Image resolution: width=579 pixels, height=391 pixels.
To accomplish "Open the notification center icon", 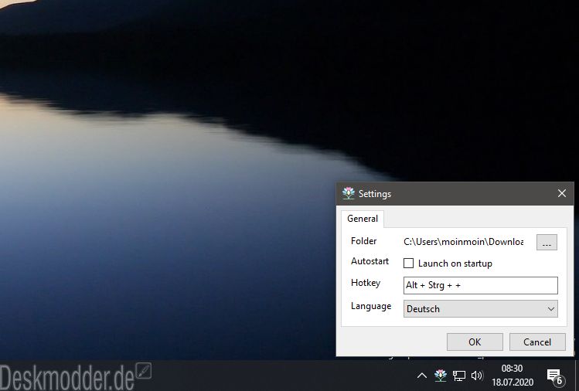I will (x=556, y=376).
